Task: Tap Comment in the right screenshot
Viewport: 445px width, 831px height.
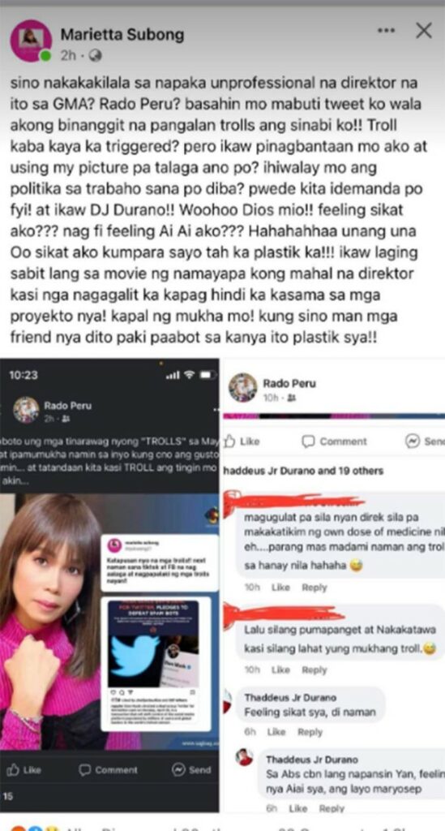Action: [334, 441]
